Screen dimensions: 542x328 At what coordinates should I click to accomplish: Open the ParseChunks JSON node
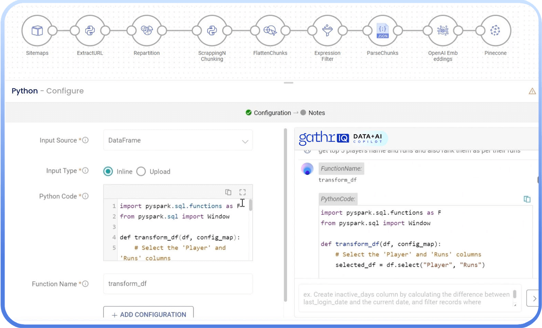coord(382,31)
